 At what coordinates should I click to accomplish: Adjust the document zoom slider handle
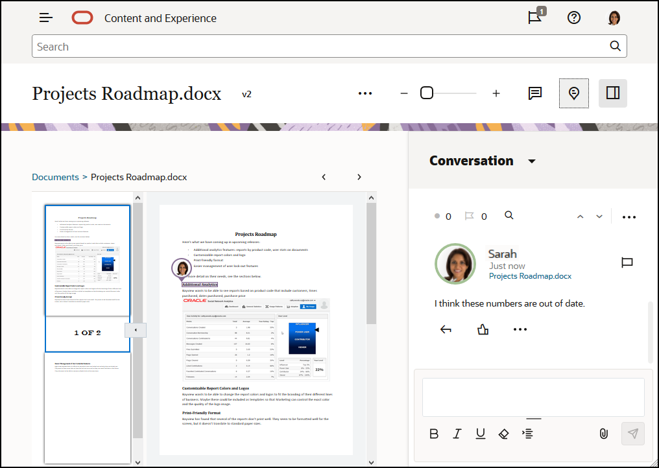pyautogui.click(x=427, y=93)
